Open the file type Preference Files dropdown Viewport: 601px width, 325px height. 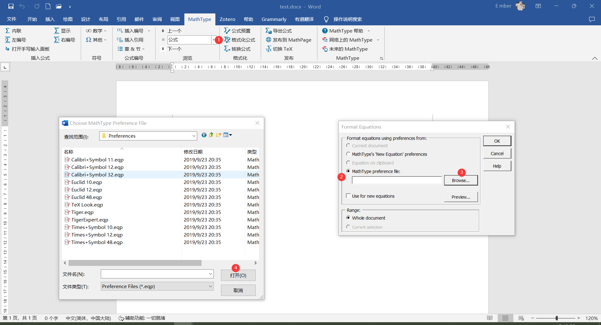pos(210,286)
